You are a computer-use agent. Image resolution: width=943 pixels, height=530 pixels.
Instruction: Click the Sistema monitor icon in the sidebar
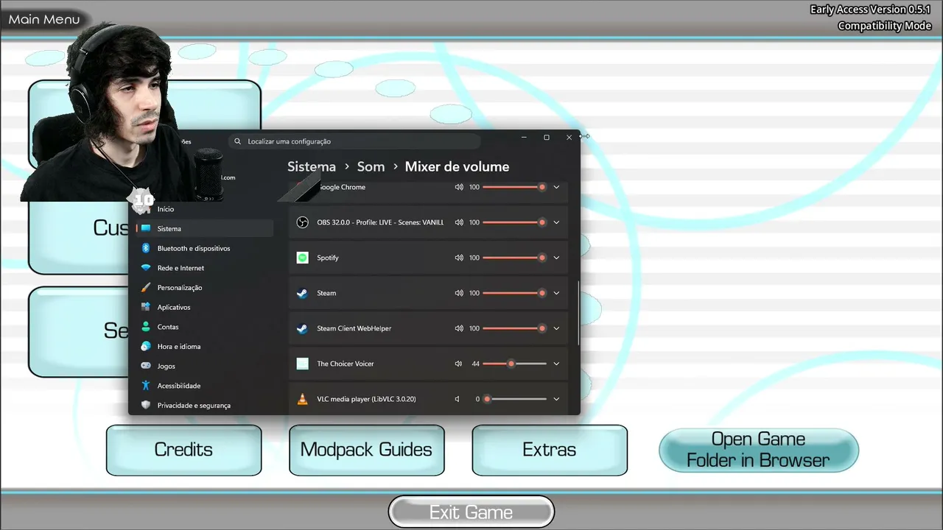[x=146, y=229]
